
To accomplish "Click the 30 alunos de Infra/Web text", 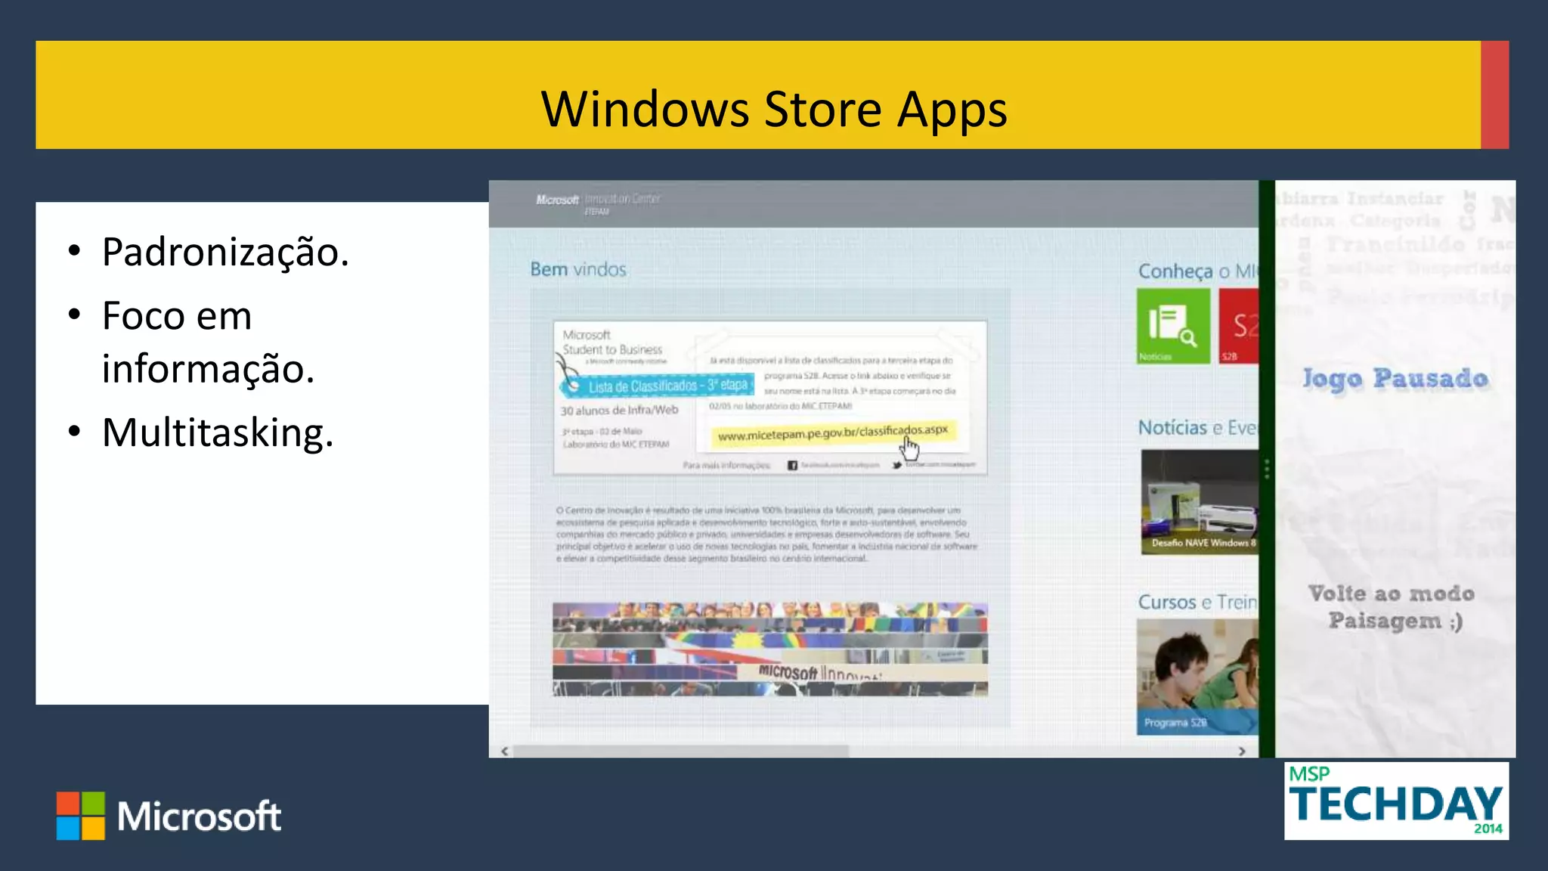I will pos(619,410).
